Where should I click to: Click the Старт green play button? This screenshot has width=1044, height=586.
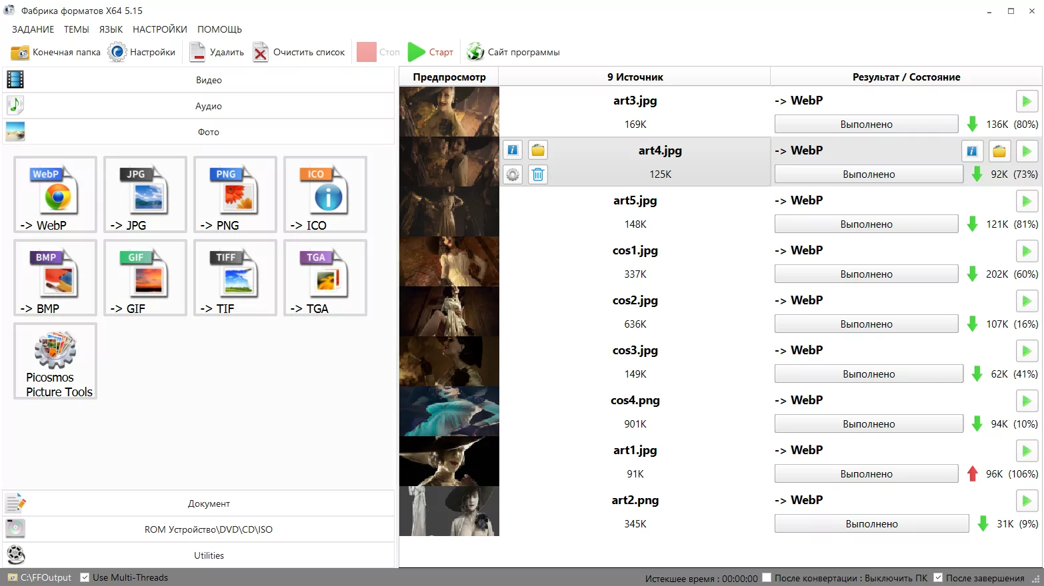point(431,52)
